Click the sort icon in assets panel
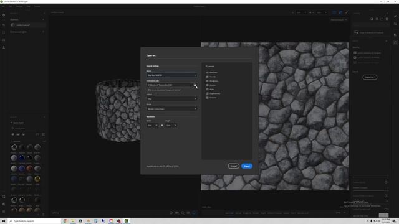This screenshot has width=399, height=224. pos(37,134)
